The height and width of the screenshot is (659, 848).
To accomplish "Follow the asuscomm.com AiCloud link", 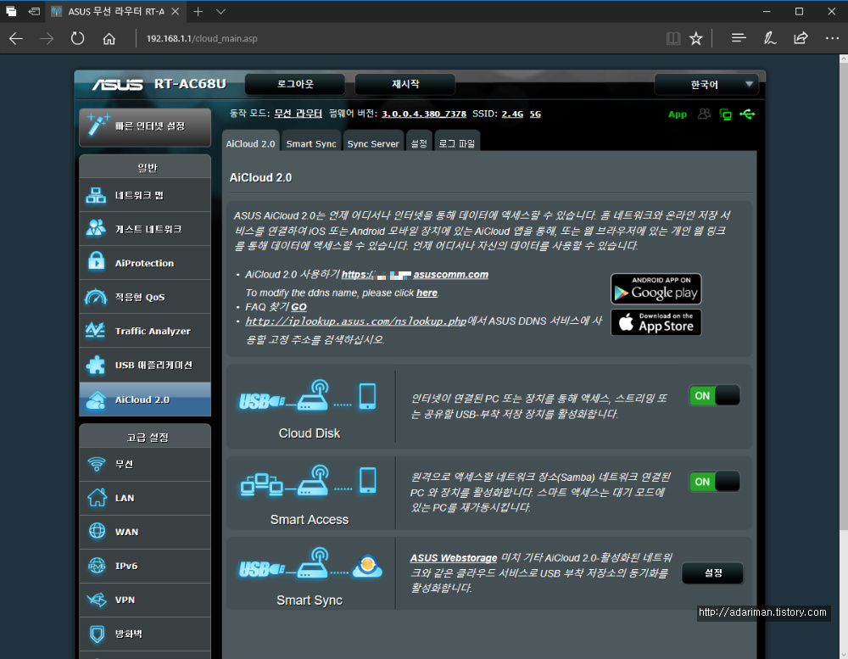I will (x=415, y=275).
